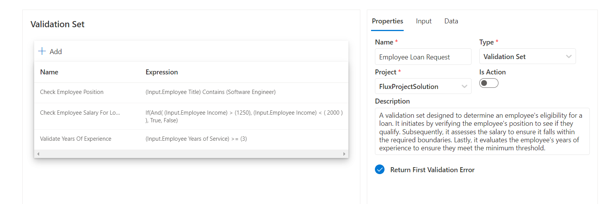Select the Check Employee Salary rule row
The image size is (599, 204).
click(x=80, y=113)
